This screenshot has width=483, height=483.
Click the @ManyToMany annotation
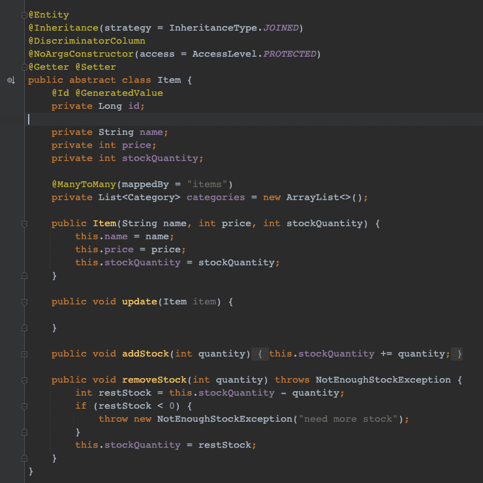coord(84,184)
